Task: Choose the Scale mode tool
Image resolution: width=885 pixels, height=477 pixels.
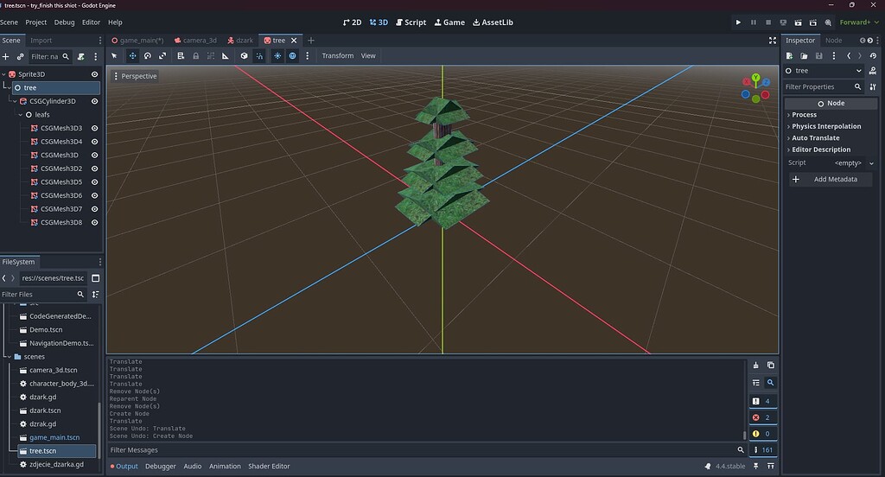Action: [162, 56]
